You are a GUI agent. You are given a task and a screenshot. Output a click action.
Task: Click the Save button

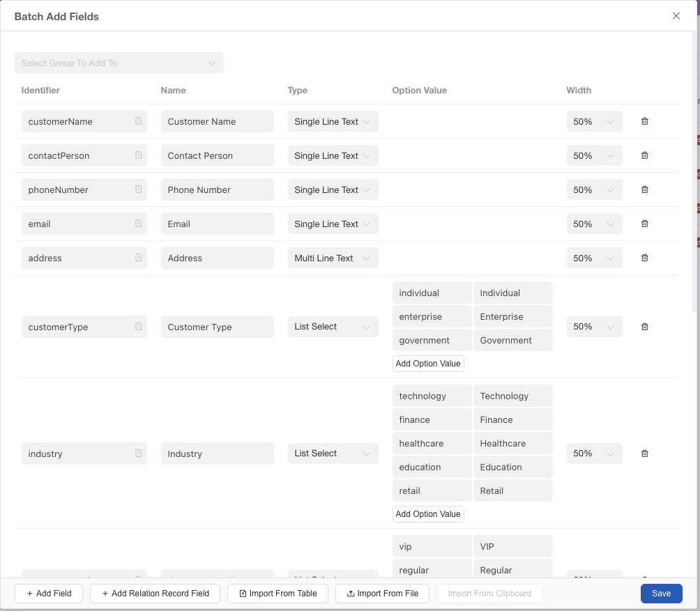pyautogui.click(x=661, y=594)
